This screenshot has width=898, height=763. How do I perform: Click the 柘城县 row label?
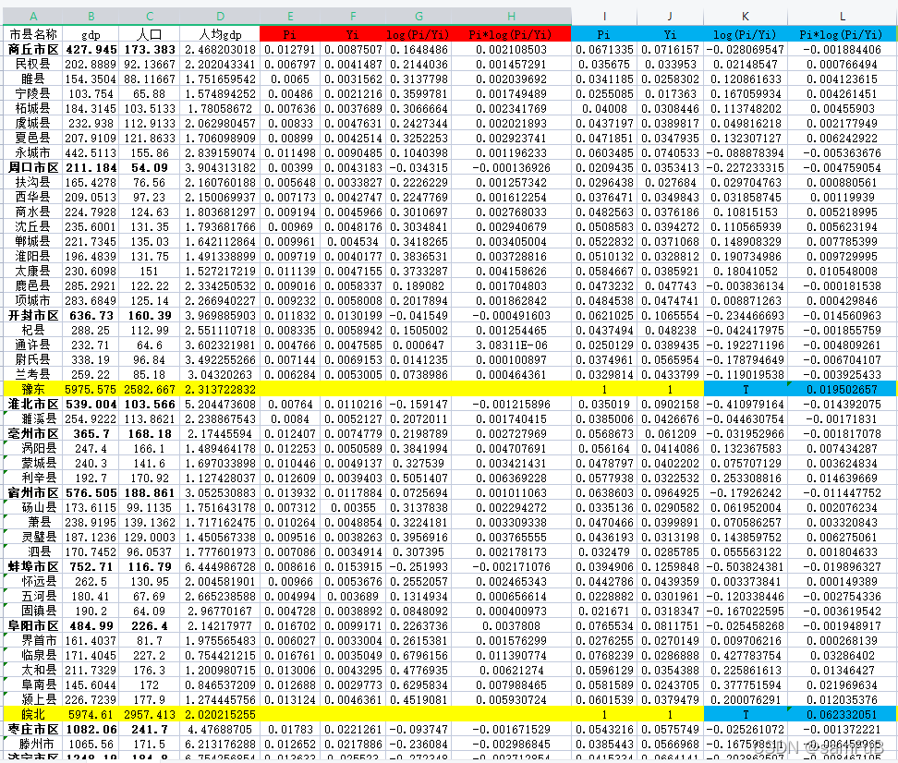[33, 108]
